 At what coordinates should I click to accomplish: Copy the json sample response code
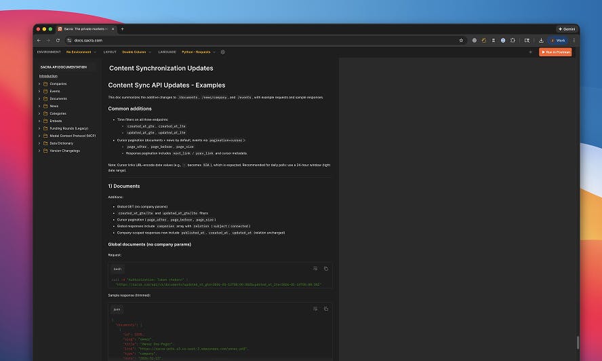[x=326, y=309]
